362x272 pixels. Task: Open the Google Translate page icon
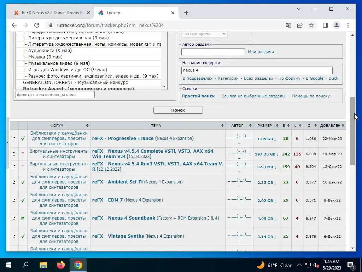pos(288,25)
